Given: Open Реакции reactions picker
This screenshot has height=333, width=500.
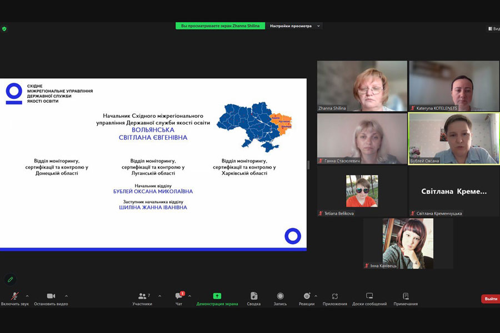Looking at the screenshot, I should click(x=306, y=299).
